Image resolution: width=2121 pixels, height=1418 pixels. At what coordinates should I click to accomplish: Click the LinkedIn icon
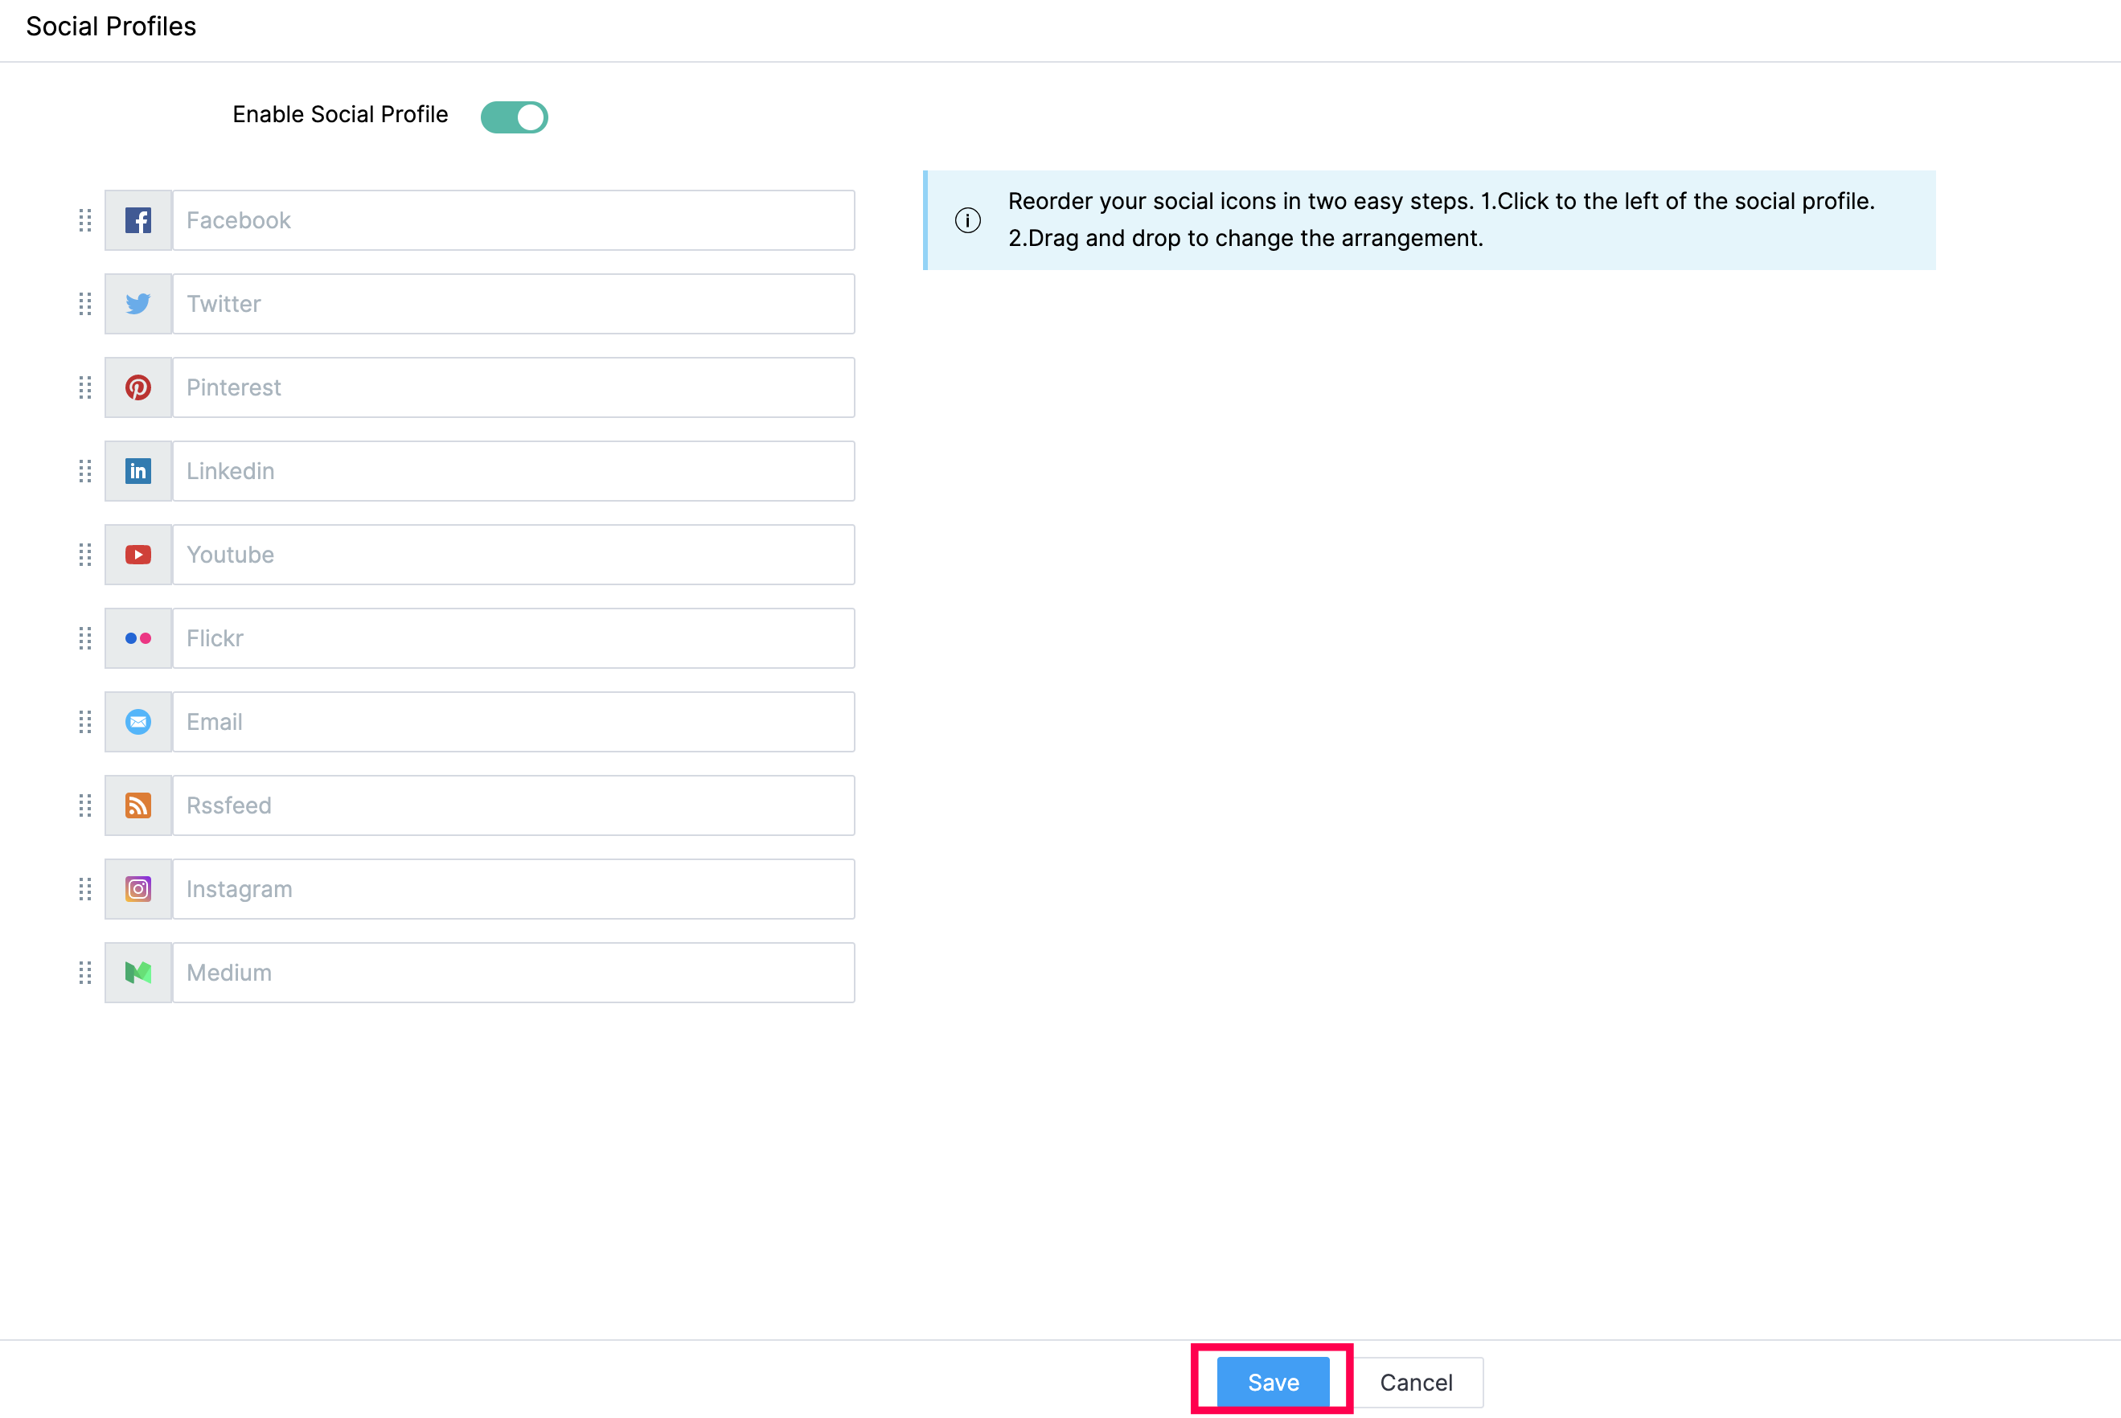137,471
